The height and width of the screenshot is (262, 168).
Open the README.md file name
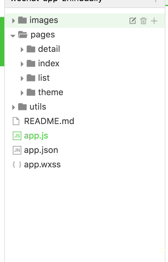click(x=49, y=121)
